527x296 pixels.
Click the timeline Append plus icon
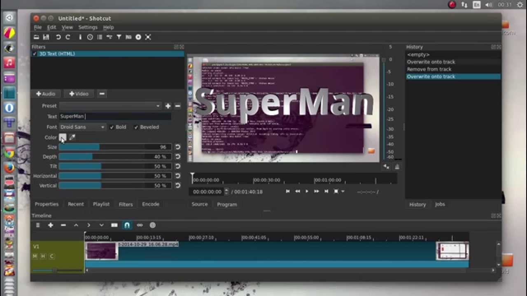tap(51, 225)
